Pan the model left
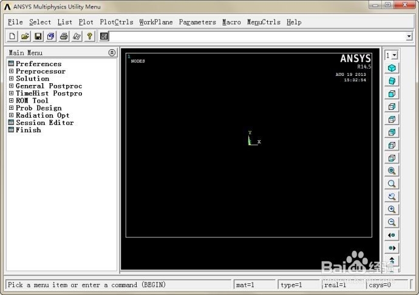The width and height of the screenshot is (419, 295). click(392, 235)
